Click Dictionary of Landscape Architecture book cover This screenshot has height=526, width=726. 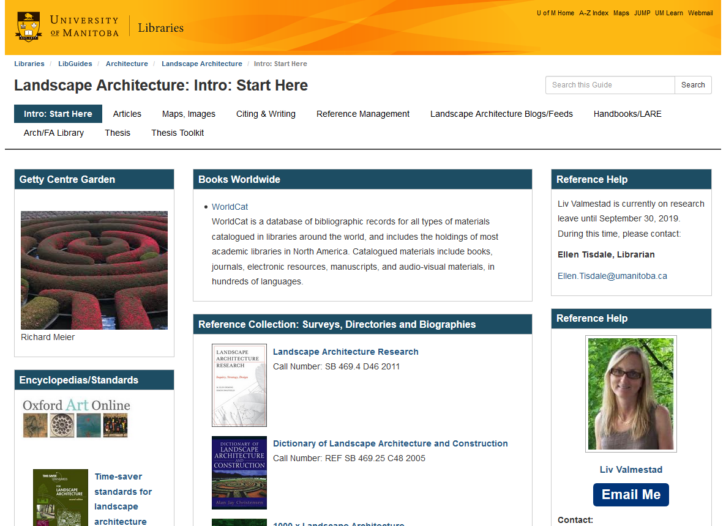[239, 472]
